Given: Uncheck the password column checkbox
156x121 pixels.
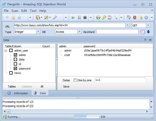Looking at the screenshot, I should point(15,68).
